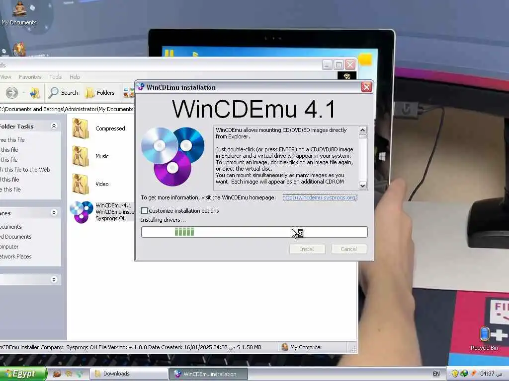Select the Music folder icon
The width and height of the screenshot is (509, 381).
[x=80, y=156]
